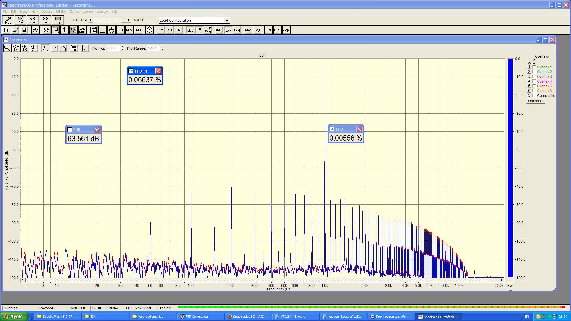This screenshot has width=571, height=321.
Task: Click the IMD measurement icon
Action: (219, 30)
